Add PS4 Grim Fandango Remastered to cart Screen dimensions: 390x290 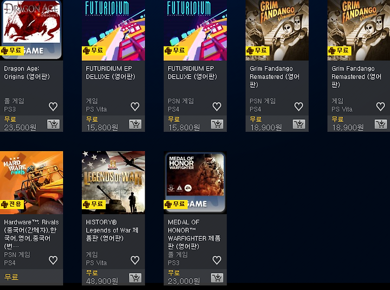299,124
